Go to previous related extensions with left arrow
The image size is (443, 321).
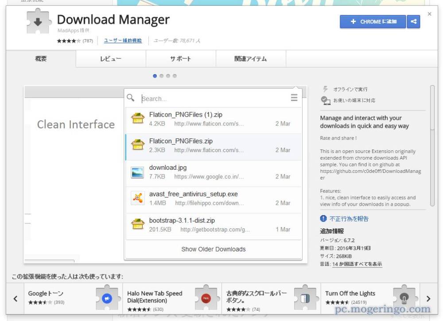coord(15,298)
